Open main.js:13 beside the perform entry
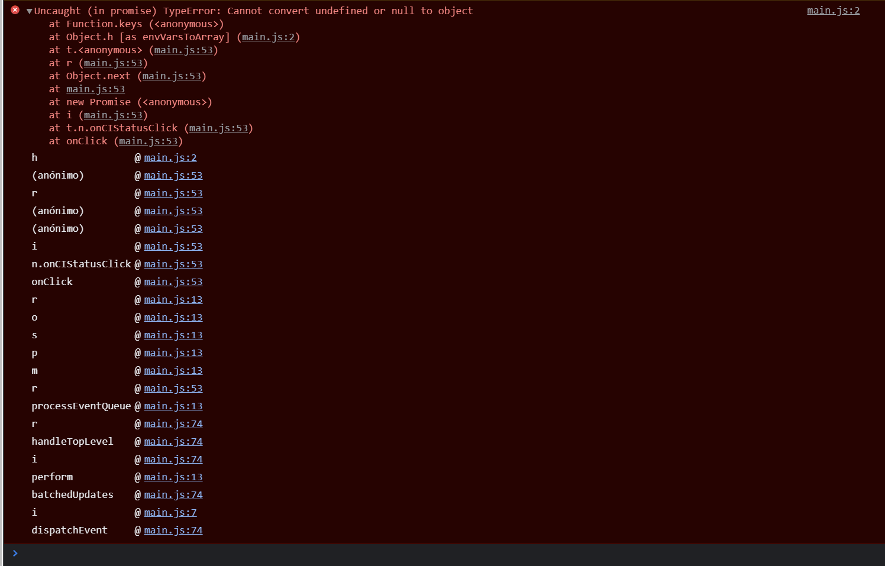885x566 pixels. point(173,477)
